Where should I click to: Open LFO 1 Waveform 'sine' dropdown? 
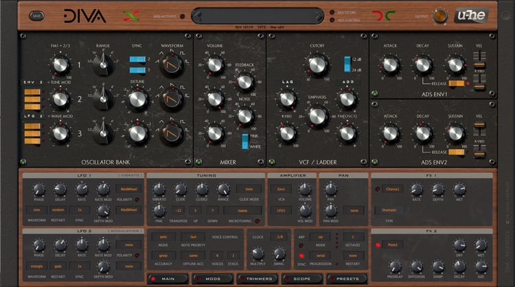[36, 210]
